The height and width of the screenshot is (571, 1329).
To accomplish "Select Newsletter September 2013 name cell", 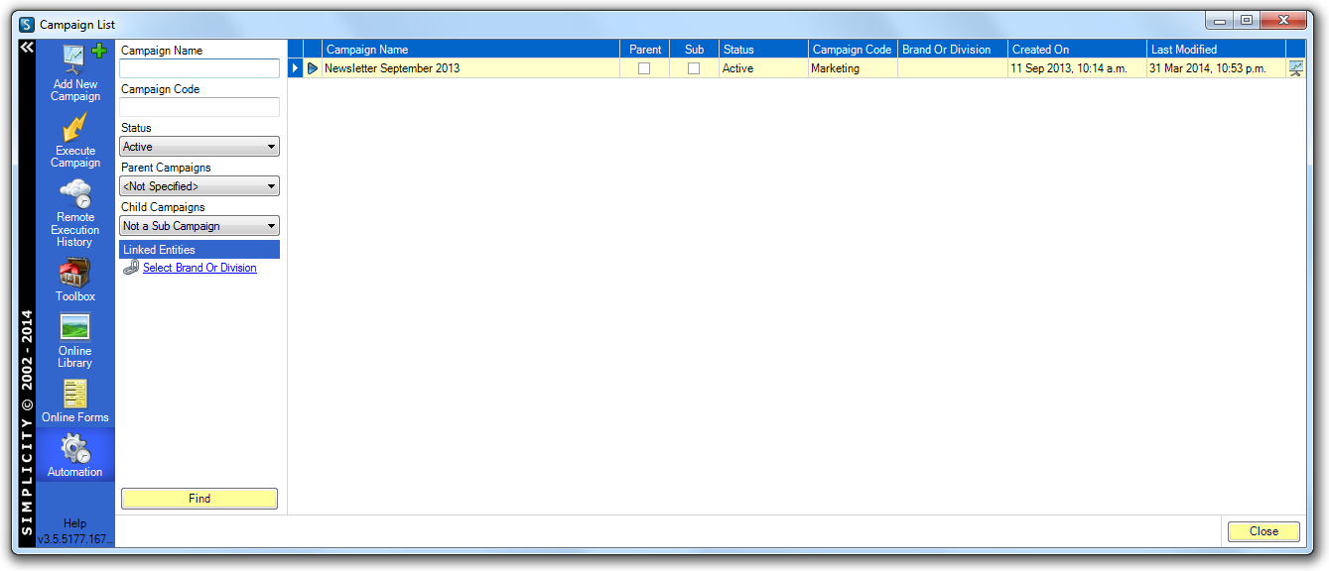I will click(x=471, y=68).
